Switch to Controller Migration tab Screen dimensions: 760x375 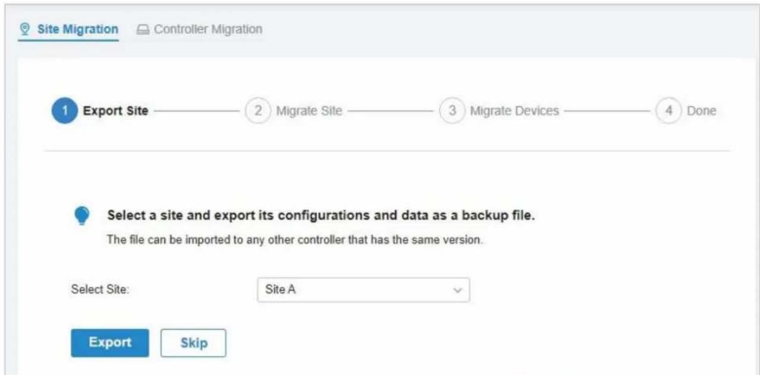point(200,29)
